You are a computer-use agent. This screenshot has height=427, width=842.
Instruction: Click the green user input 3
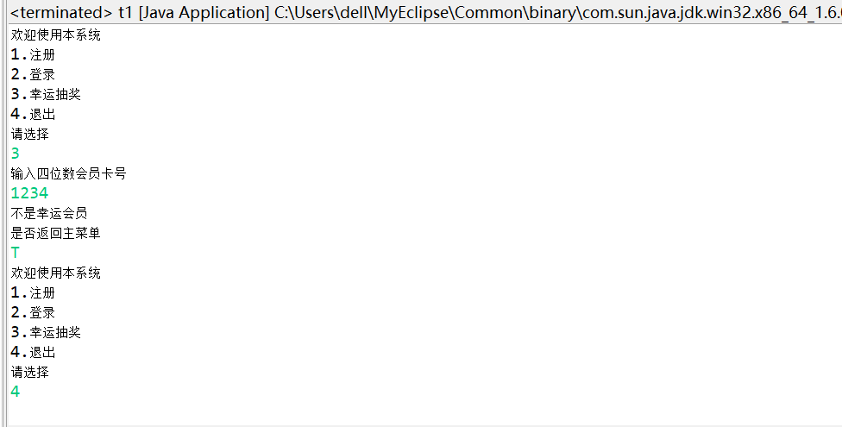click(x=15, y=154)
